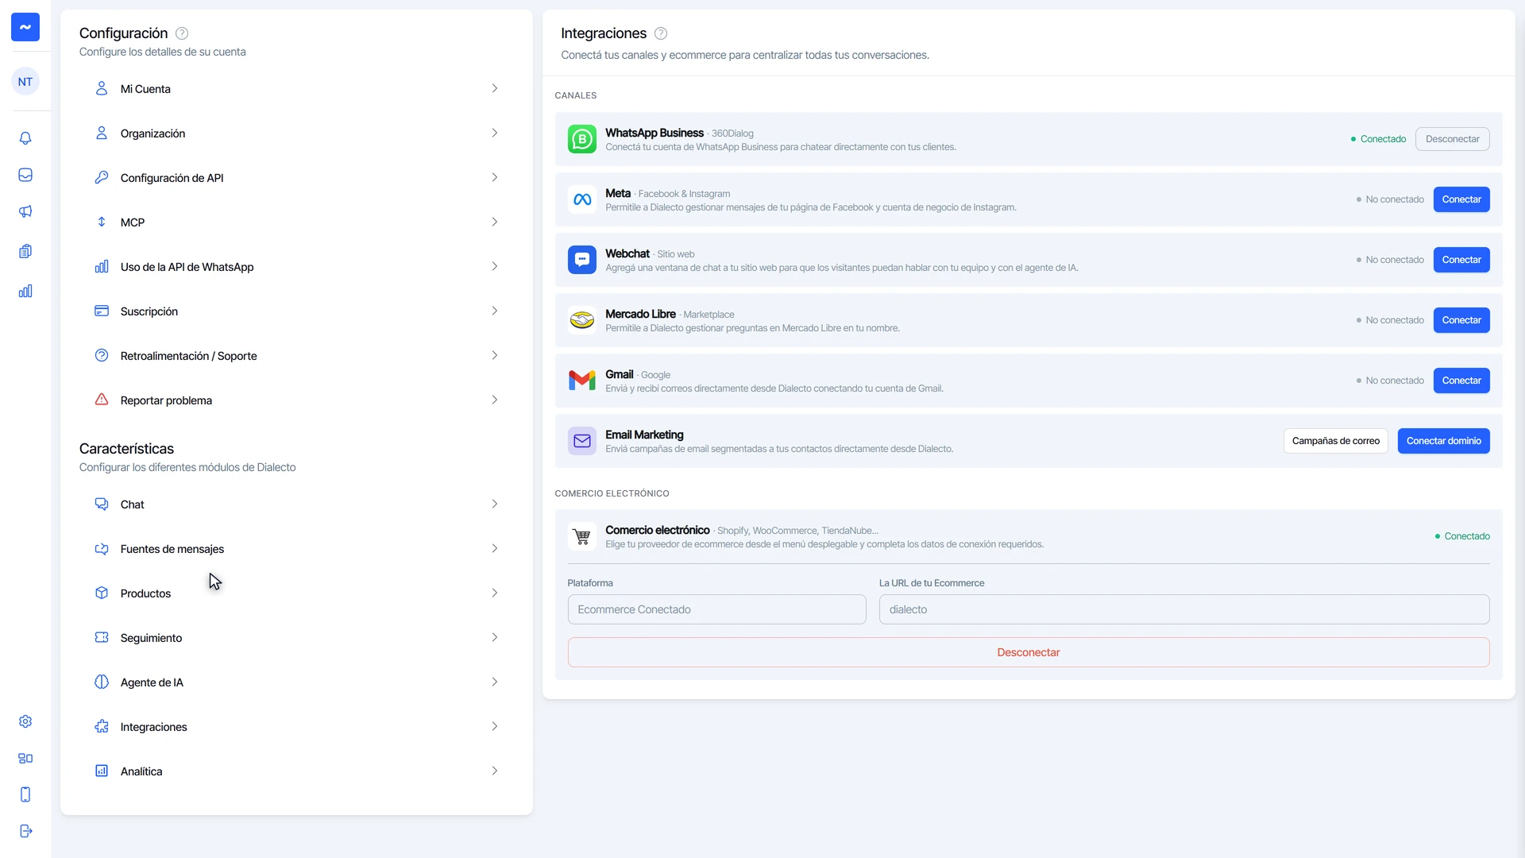Viewport: 1525px width, 858px height.
Task: Click the logout icon in sidebar
Action: [25, 831]
